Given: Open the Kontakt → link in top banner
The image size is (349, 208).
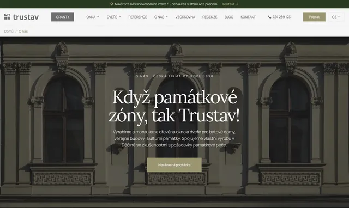Looking at the screenshot, I should (230, 4).
